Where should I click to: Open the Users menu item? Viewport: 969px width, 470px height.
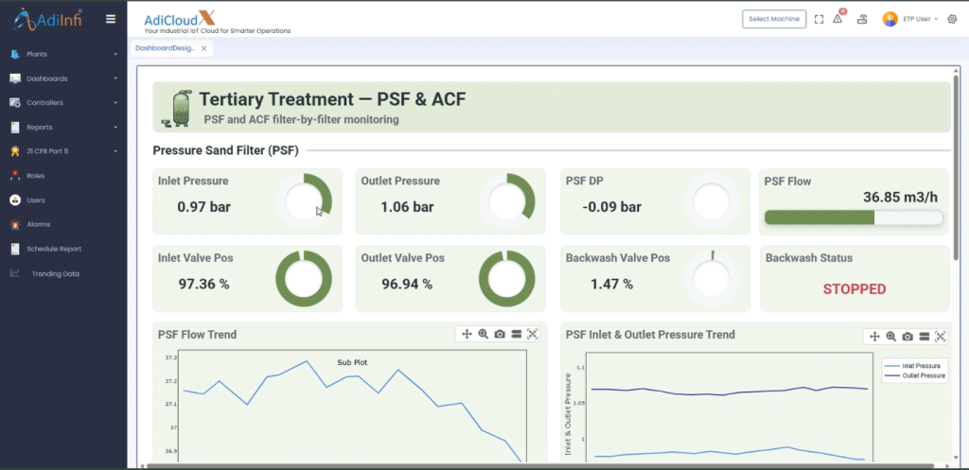point(36,200)
